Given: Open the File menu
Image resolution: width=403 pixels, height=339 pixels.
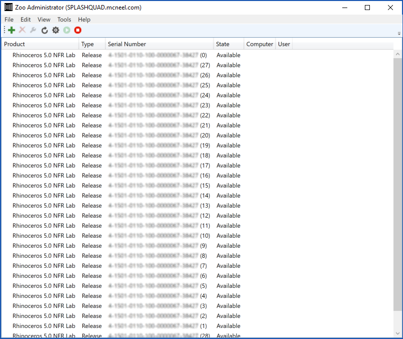Looking at the screenshot, I should (9, 20).
